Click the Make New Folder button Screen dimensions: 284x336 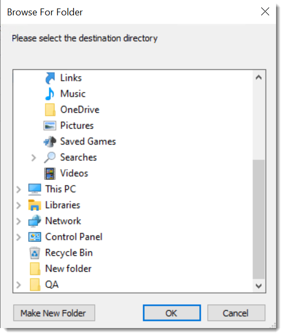coord(54,313)
